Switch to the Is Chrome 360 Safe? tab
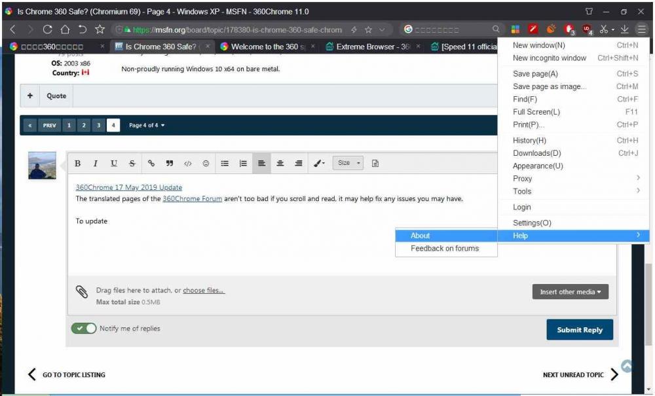Viewport: 655px width, 396px height. pyautogui.click(x=162, y=46)
